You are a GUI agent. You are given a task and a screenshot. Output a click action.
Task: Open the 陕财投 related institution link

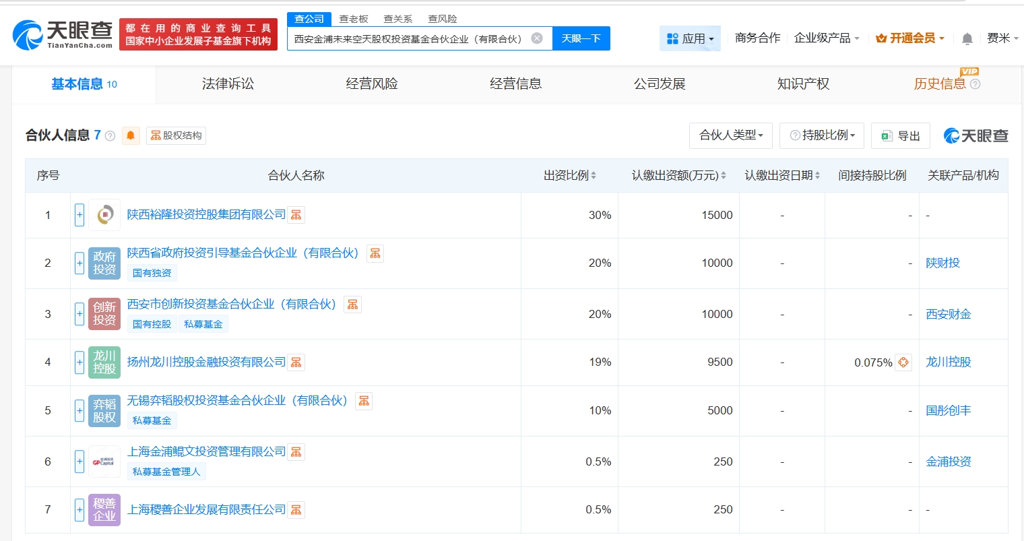tap(943, 263)
